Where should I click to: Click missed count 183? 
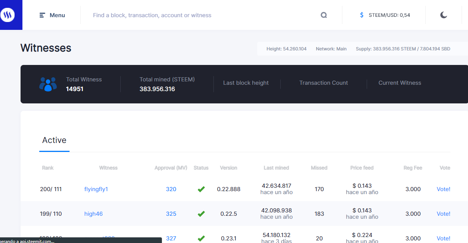tap(319, 214)
